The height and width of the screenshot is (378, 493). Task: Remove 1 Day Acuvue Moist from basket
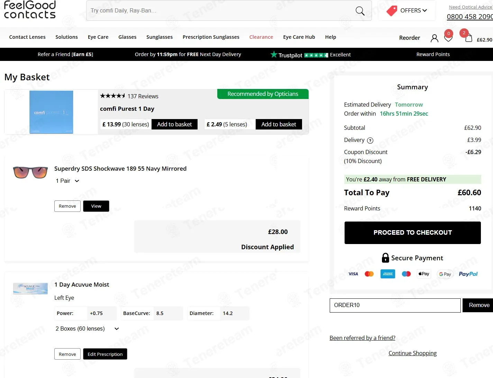pyautogui.click(x=67, y=354)
